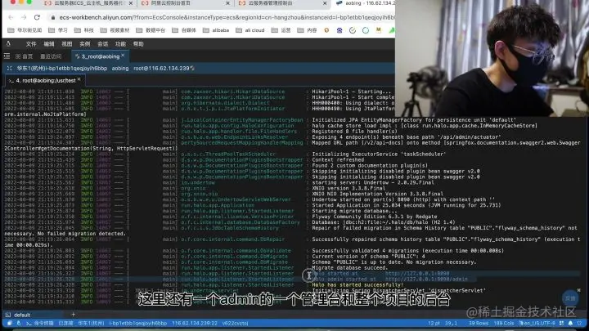589x331 pixels.
Task: Add a new session with plus button
Action: coord(74,315)
